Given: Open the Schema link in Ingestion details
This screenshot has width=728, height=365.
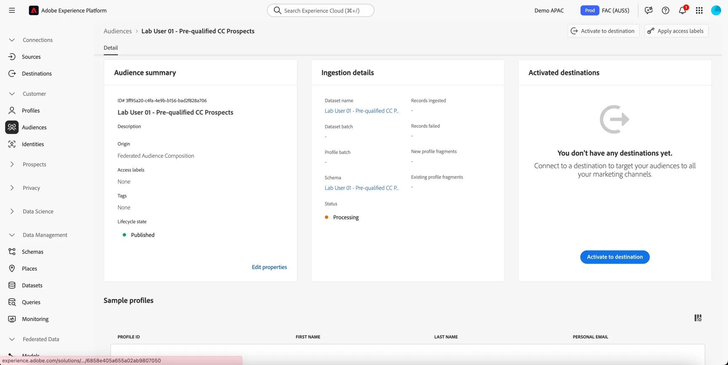Looking at the screenshot, I should click(361, 188).
